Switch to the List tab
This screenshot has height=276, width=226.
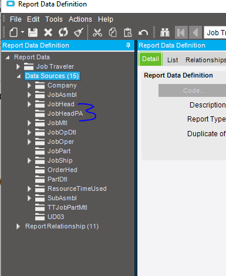tap(173, 60)
